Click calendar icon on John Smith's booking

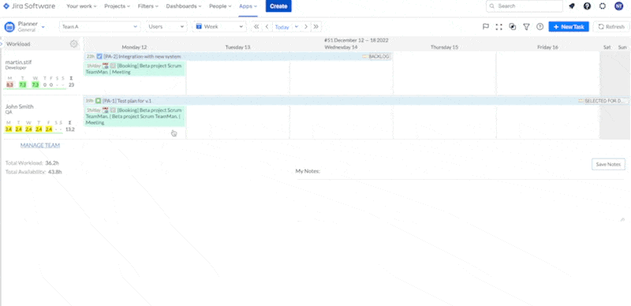click(x=106, y=110)
